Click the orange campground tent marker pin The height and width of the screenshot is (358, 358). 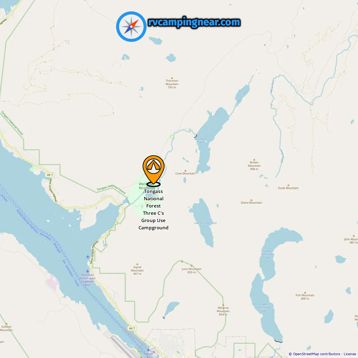pyautogui.click(x=153, y=169)
